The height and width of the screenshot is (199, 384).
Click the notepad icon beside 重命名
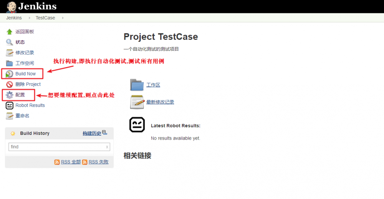9,116
